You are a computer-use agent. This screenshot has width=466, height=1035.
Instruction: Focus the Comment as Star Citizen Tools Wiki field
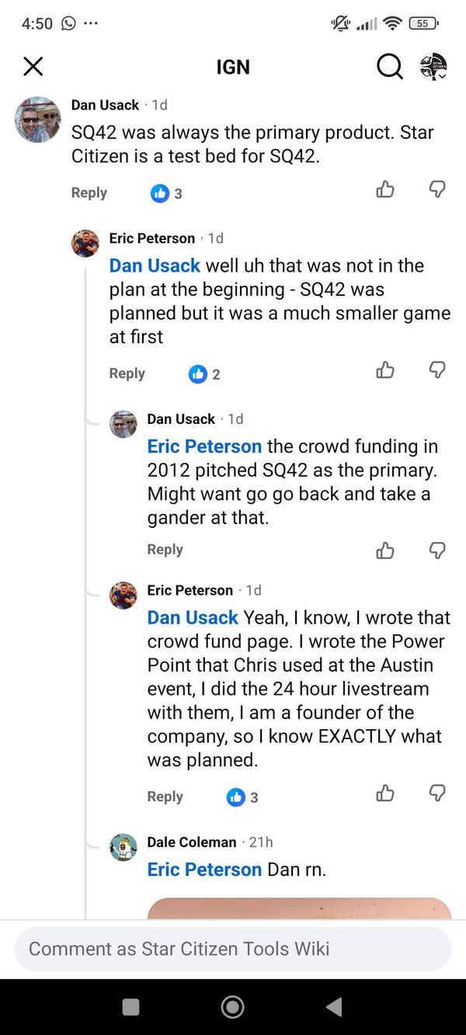pos(233,949)
